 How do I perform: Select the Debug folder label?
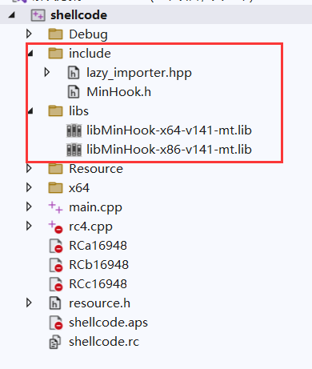coord(88,34)
